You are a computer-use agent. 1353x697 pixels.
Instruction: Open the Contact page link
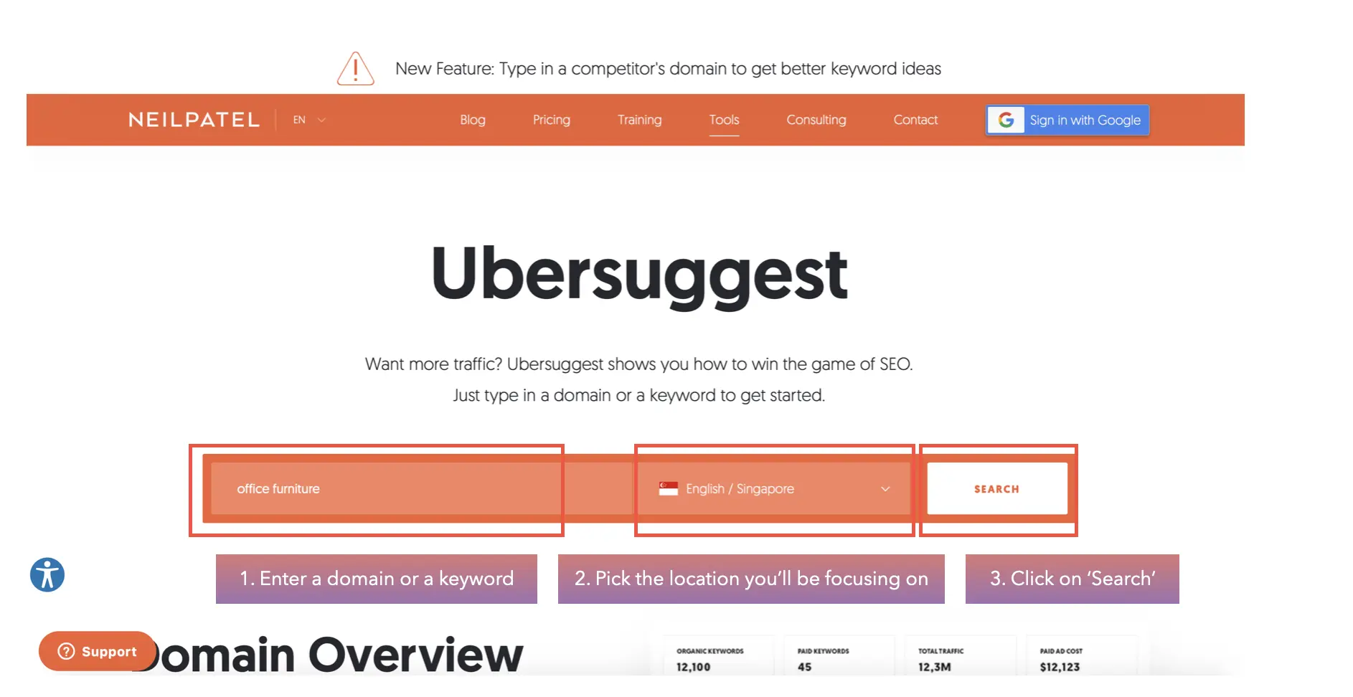(915, 120)
